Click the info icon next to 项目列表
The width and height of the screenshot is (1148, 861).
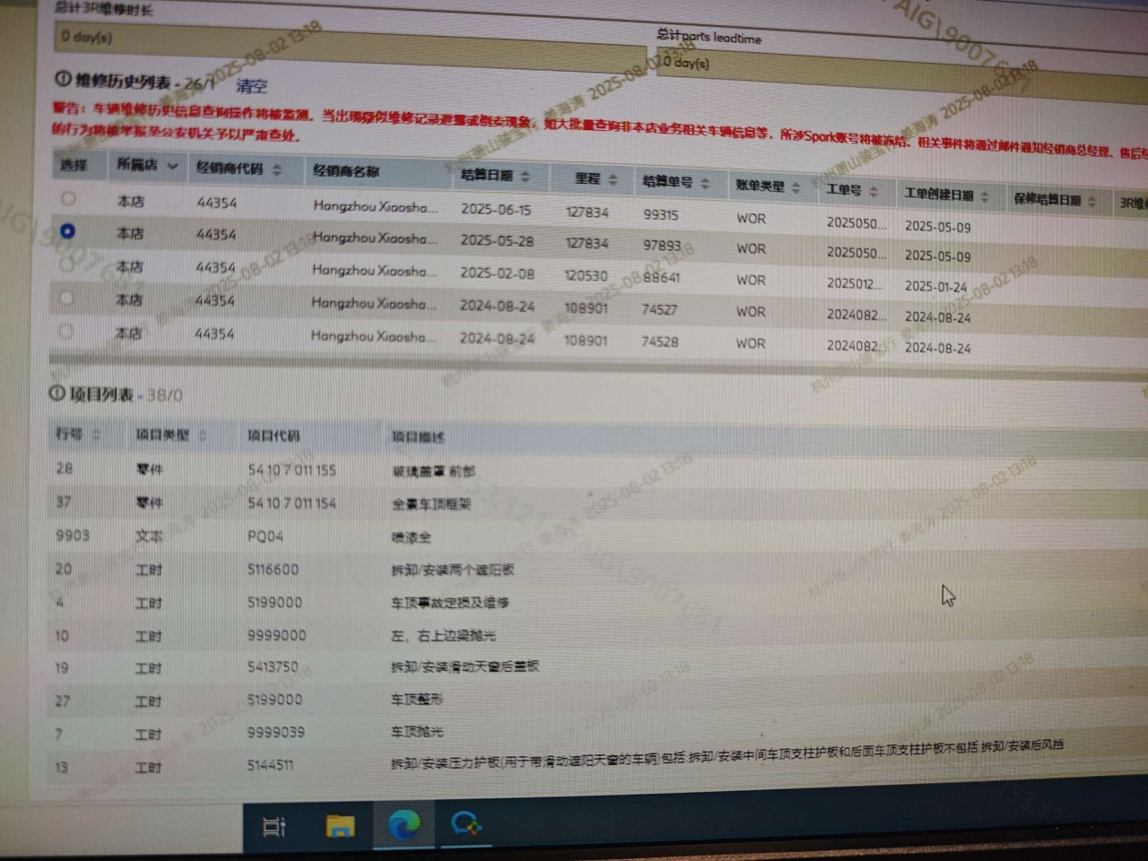tap(57, 394)
